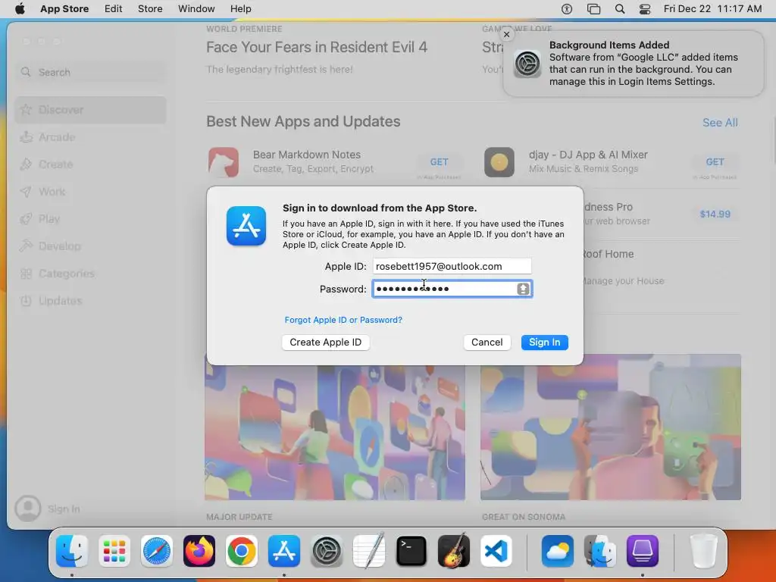Click Stage Manager menu bar icon
776x582 pixels.
[x=593, y=8]
